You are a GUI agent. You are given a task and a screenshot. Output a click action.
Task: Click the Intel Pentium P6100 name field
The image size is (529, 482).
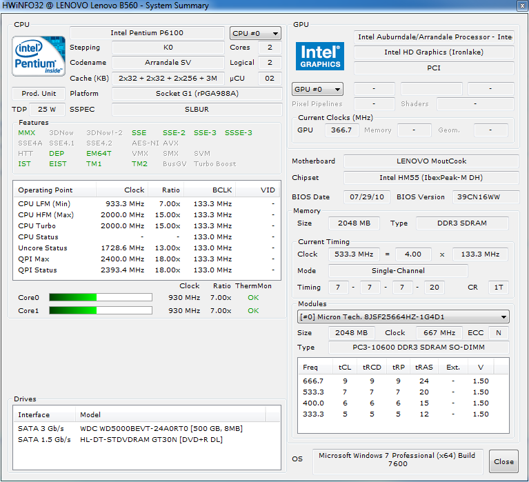[x=147, y=32]
